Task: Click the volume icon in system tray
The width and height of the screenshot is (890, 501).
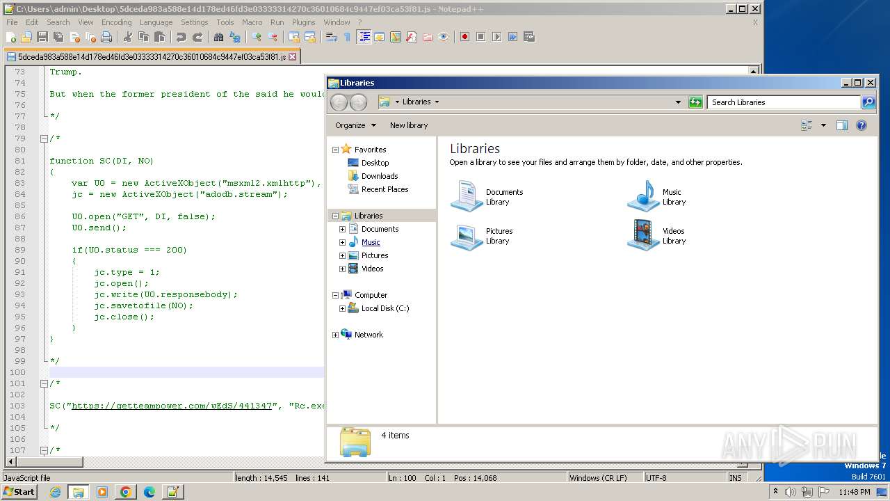Action: point(791,492)
